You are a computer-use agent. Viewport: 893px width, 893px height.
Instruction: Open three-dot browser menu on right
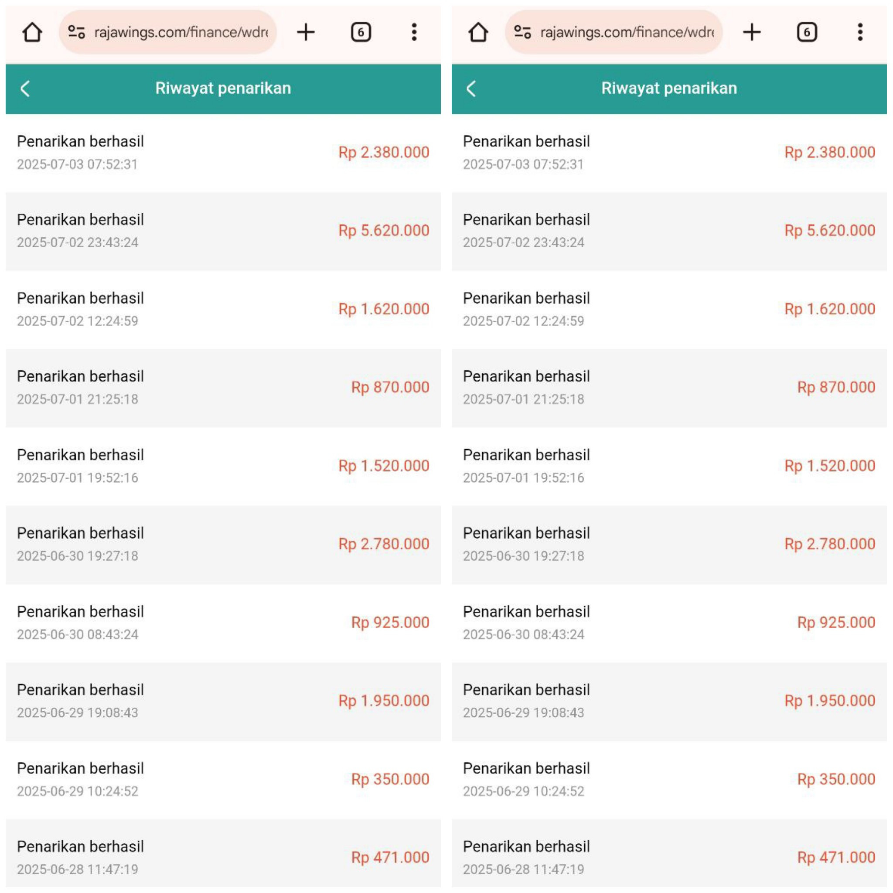(x=860, y=32)
